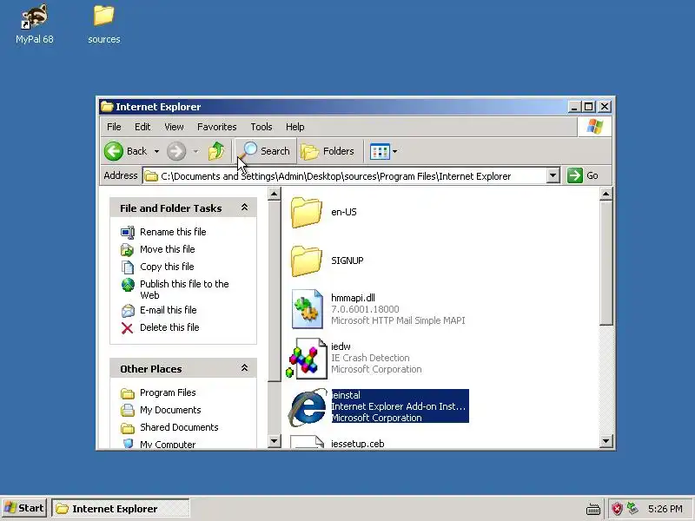Click the hmmapi.dll file name
Screen dimensions: 695x521
coord(353,298)
